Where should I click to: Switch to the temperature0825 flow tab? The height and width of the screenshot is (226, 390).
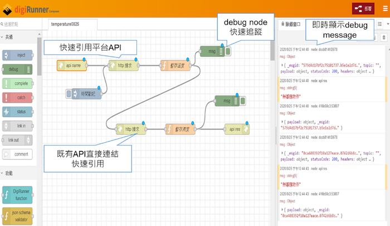(72, 24)
